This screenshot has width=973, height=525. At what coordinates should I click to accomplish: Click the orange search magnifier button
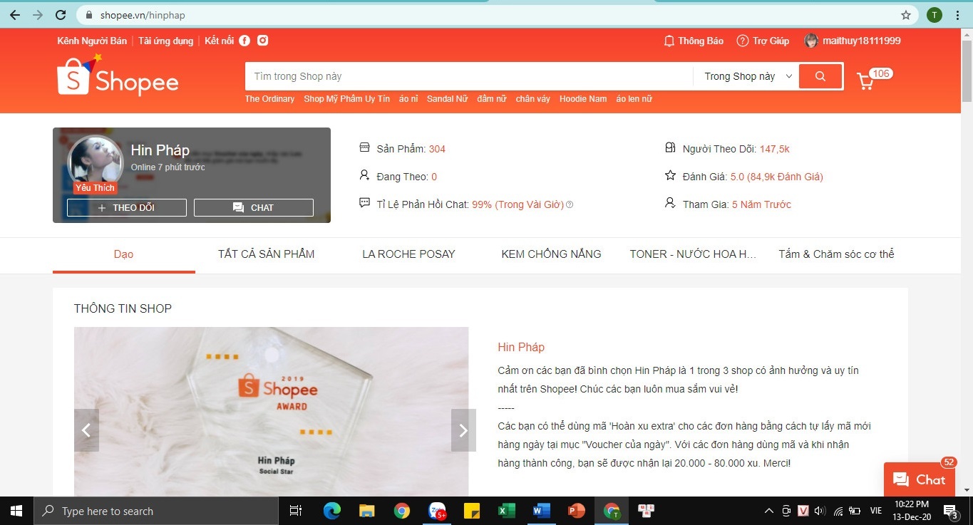pyautogui.click(x=820, y=76)
